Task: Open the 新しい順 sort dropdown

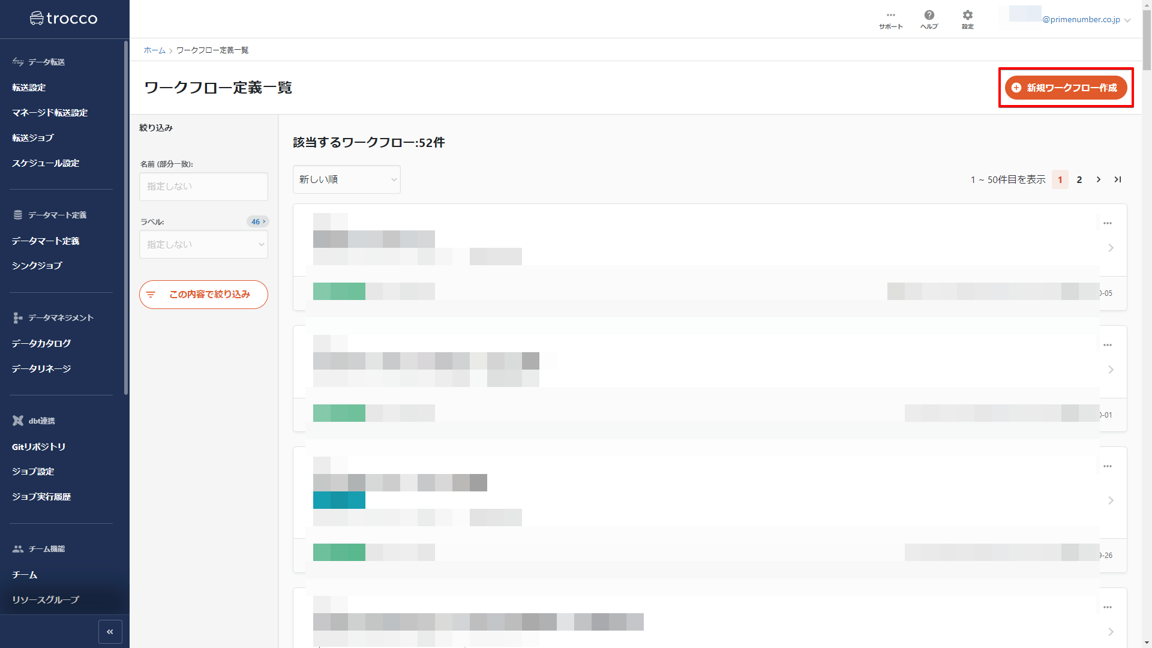Action: (347, 179)
